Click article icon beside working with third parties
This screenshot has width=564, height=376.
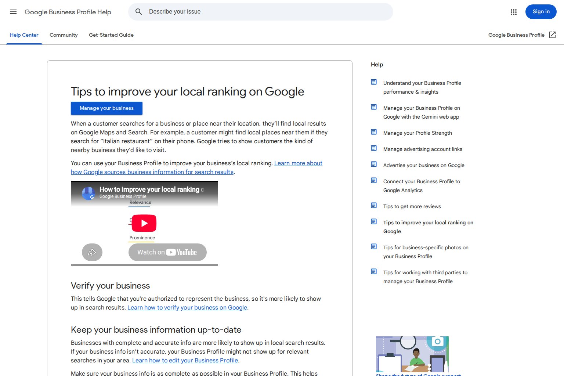tap(374, 271)
